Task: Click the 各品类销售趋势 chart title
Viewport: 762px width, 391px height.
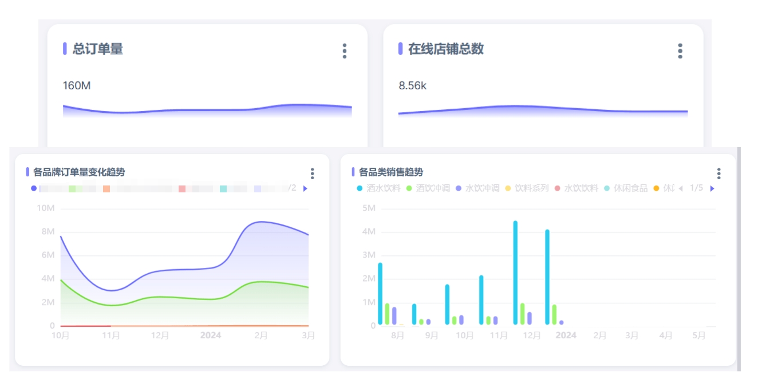Action: (x=390, y=172)
